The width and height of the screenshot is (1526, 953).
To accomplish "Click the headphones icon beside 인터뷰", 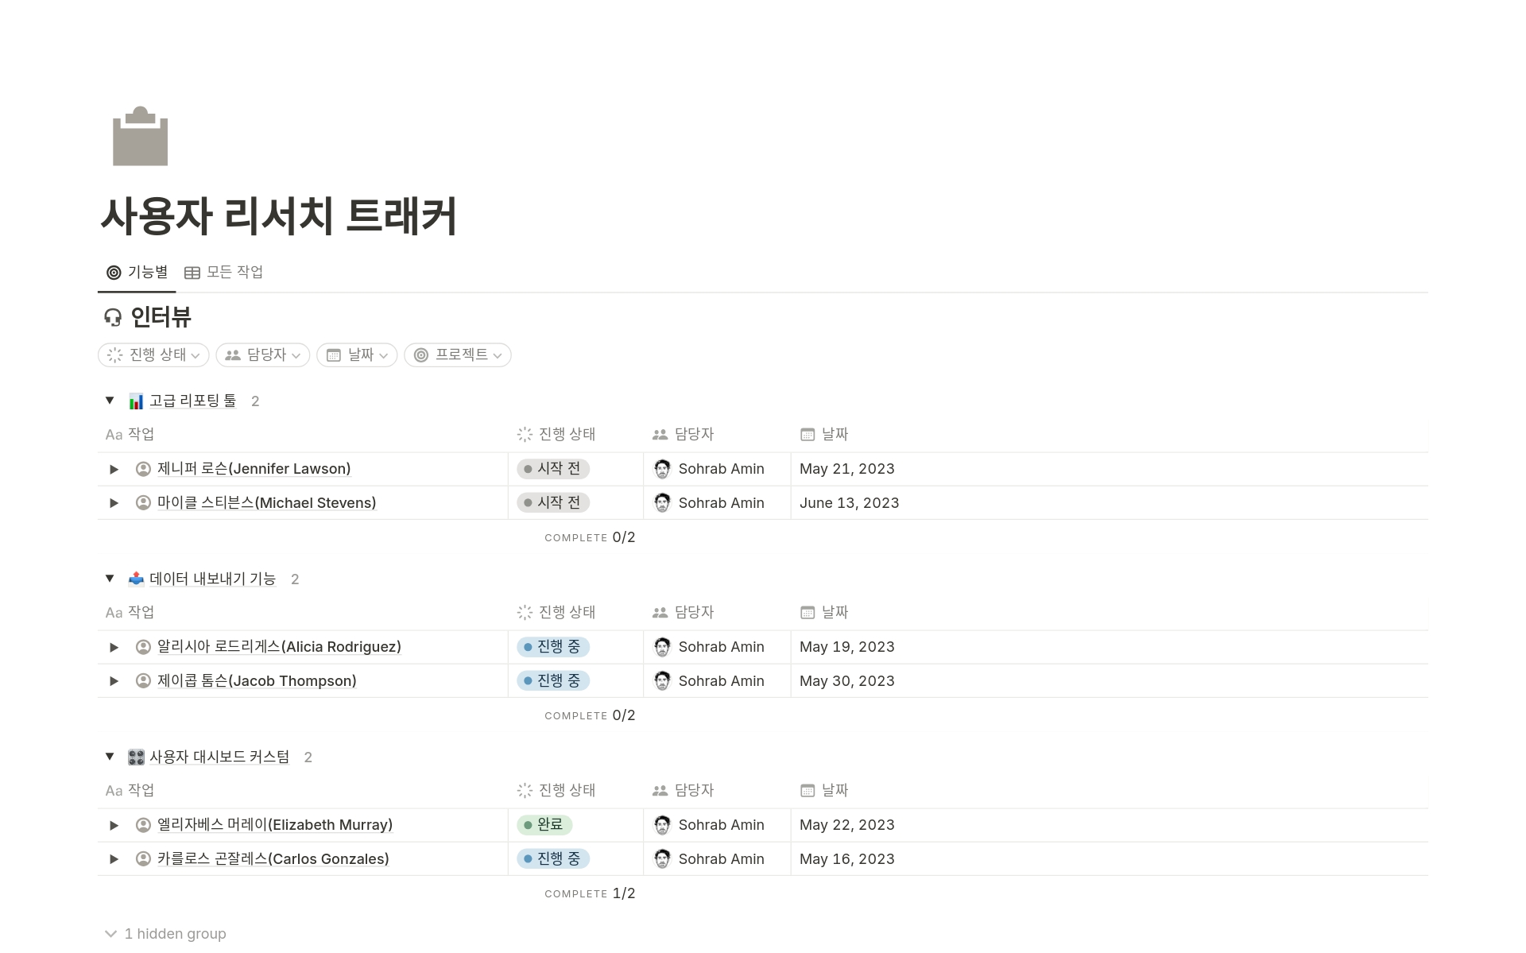I will click(112, 317).
